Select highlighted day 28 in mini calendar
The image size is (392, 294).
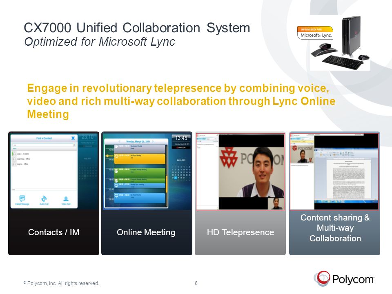(176, 178)
